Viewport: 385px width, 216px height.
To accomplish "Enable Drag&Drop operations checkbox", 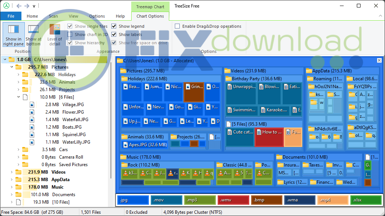I will [x=177, y=26].
